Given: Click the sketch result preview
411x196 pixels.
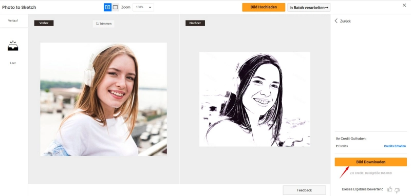Looking at the screenshot, I should pyautogui.click(x=254, y=99).
